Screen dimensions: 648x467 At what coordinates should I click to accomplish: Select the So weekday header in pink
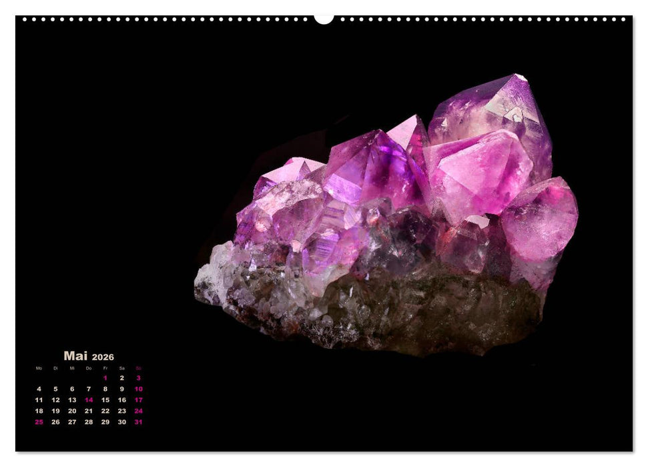138,368
